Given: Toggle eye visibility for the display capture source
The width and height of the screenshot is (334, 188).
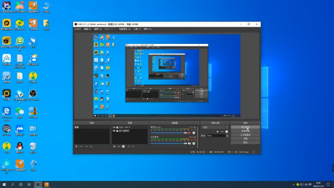Looking at the screenshot, I should pos(114,131).
